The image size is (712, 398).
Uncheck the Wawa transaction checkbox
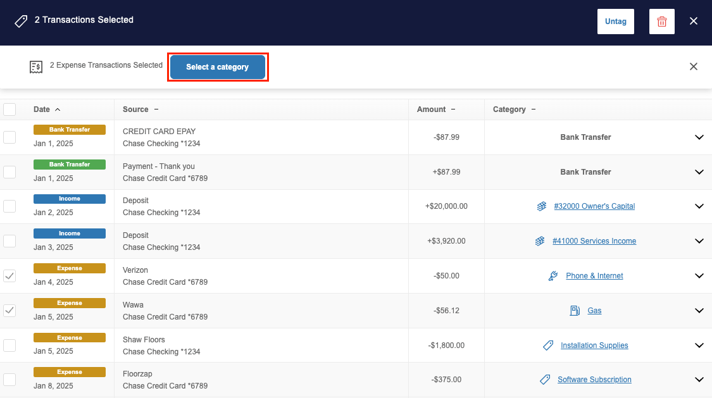(x=9, y=311)
